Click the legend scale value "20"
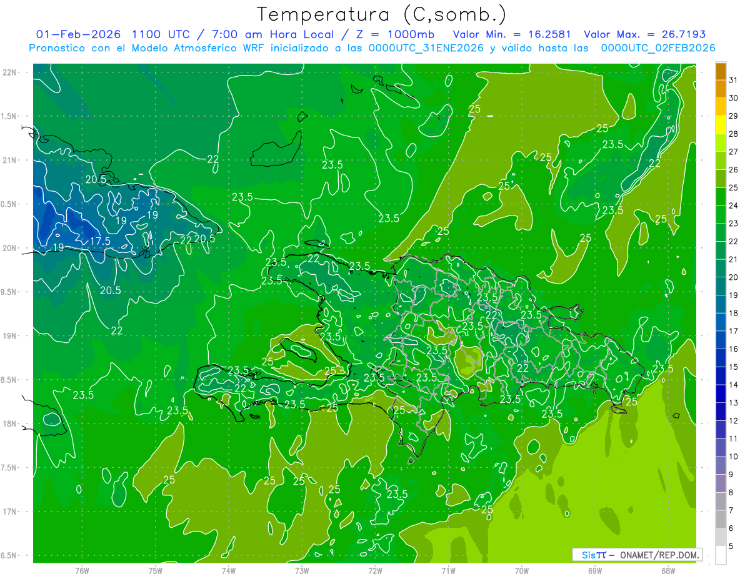Viewport: 750px width, 579px height. point(734,277)
